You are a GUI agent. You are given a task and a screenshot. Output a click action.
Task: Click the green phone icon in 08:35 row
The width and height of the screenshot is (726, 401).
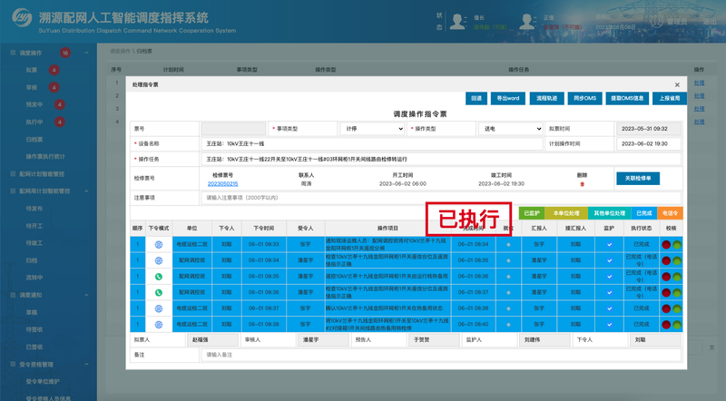tap(158, 277)
